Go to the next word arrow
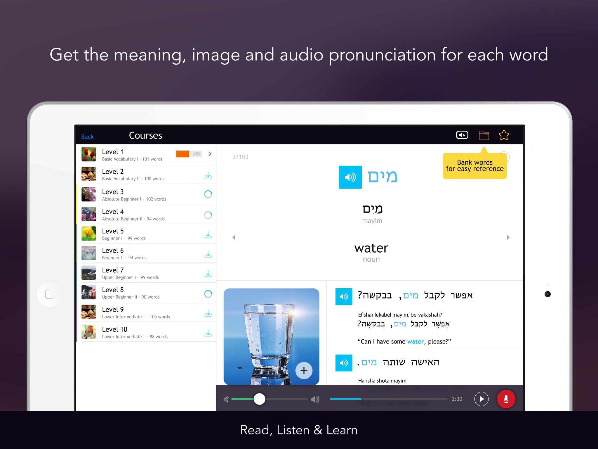The width and height of the screenshot is (598, 449). coord(508,237)
